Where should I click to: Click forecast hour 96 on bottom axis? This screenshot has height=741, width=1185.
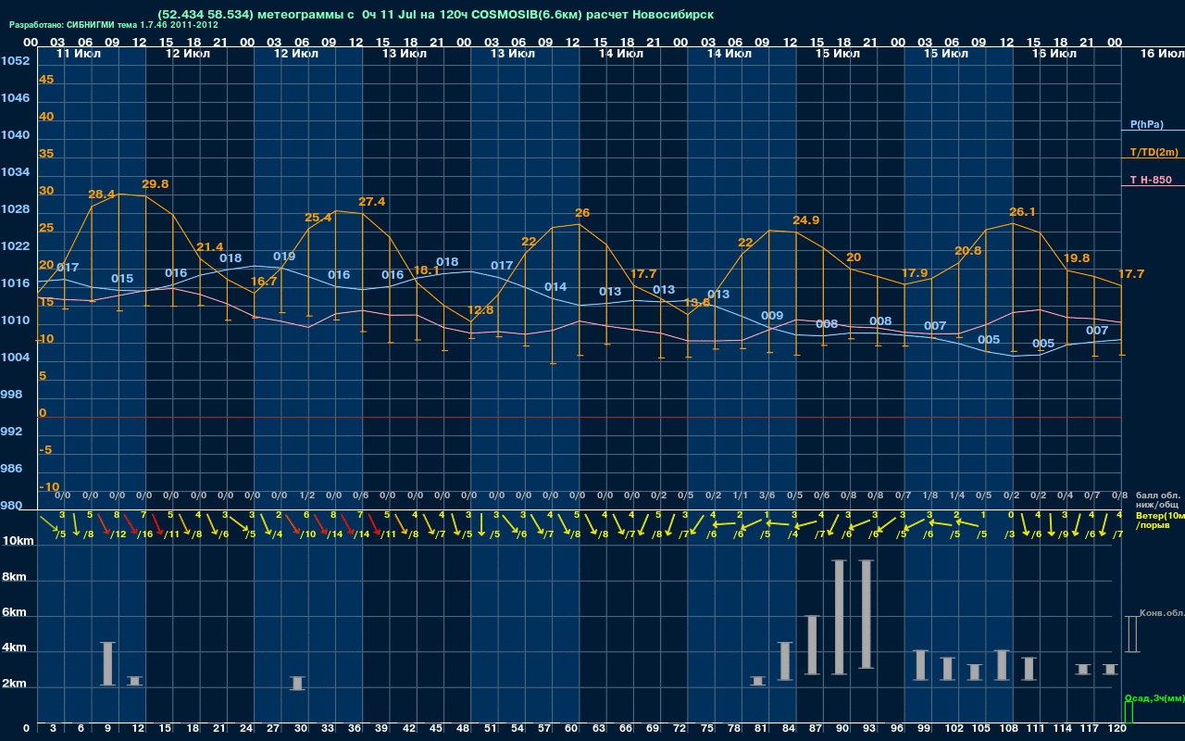(x=896, y=729)
